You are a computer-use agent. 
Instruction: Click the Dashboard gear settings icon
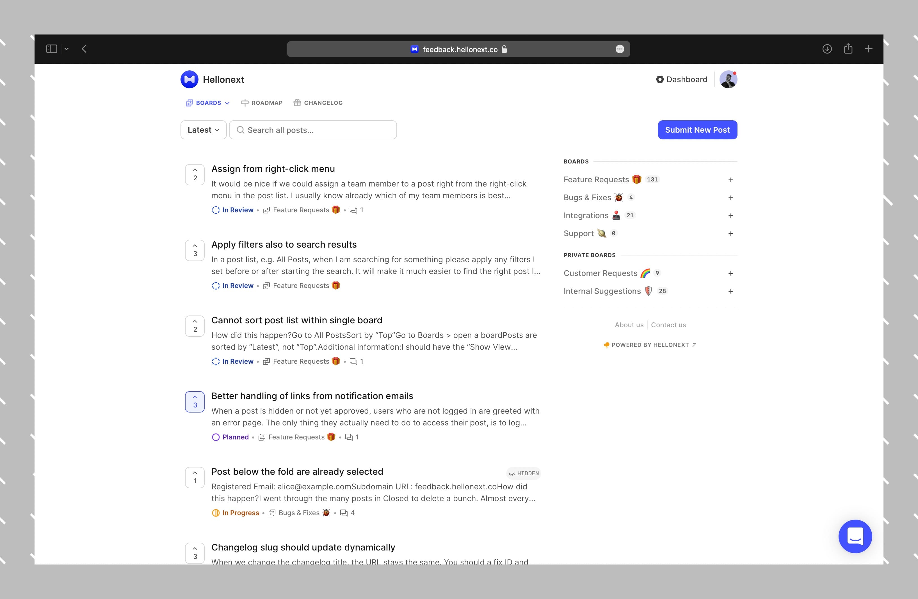tap(660, 80)
